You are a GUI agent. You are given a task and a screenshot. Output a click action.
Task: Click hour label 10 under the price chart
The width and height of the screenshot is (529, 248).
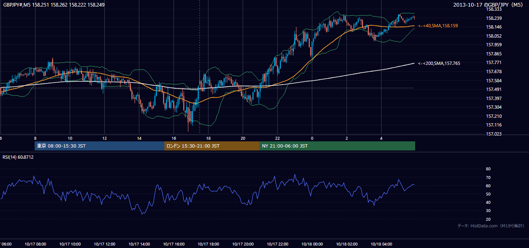point(70,138)
